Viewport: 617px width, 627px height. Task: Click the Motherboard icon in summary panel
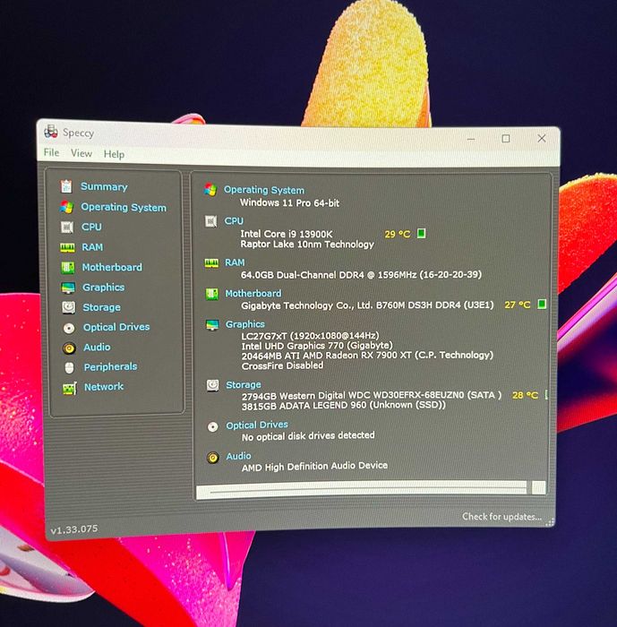(211, 294)
